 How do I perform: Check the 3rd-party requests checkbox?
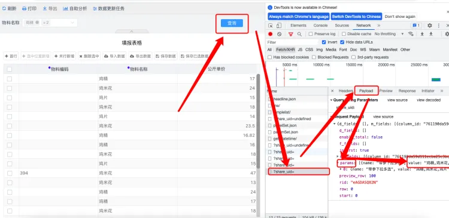click(x=353, y=57)
